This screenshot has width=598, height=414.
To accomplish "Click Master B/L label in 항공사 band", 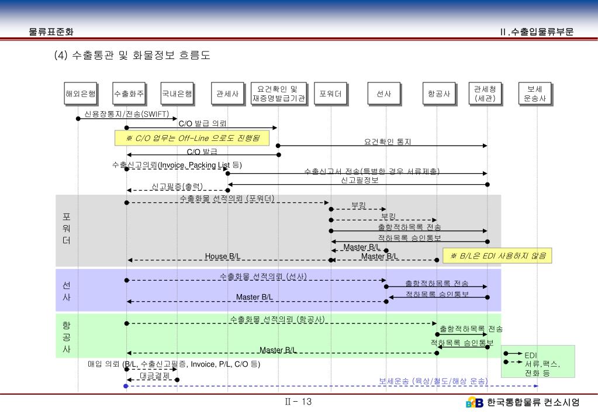I will [278, 350].
